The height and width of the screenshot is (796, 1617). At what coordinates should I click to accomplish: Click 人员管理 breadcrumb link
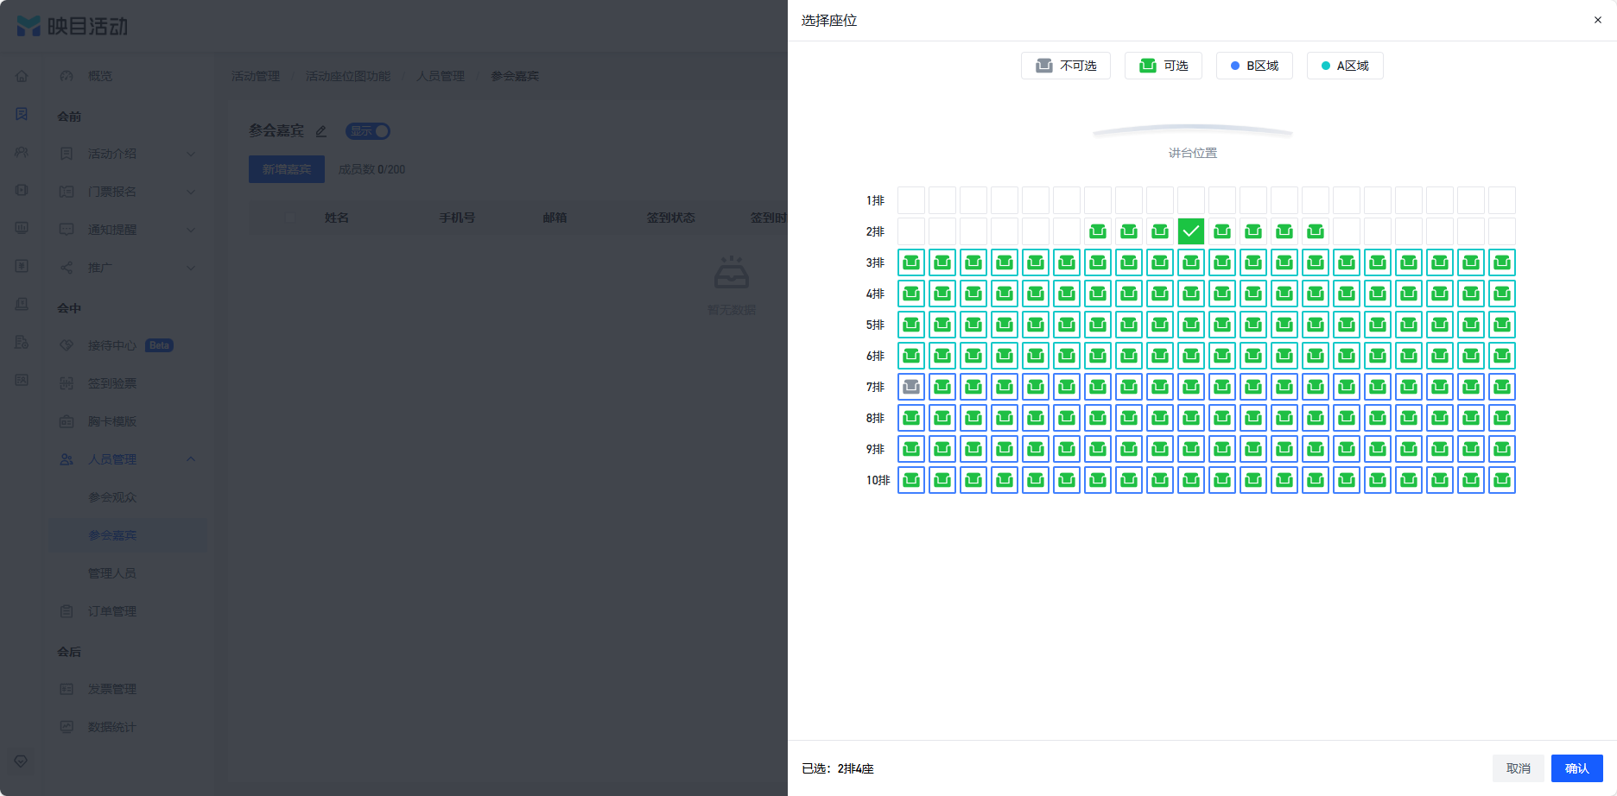(441, 76)
